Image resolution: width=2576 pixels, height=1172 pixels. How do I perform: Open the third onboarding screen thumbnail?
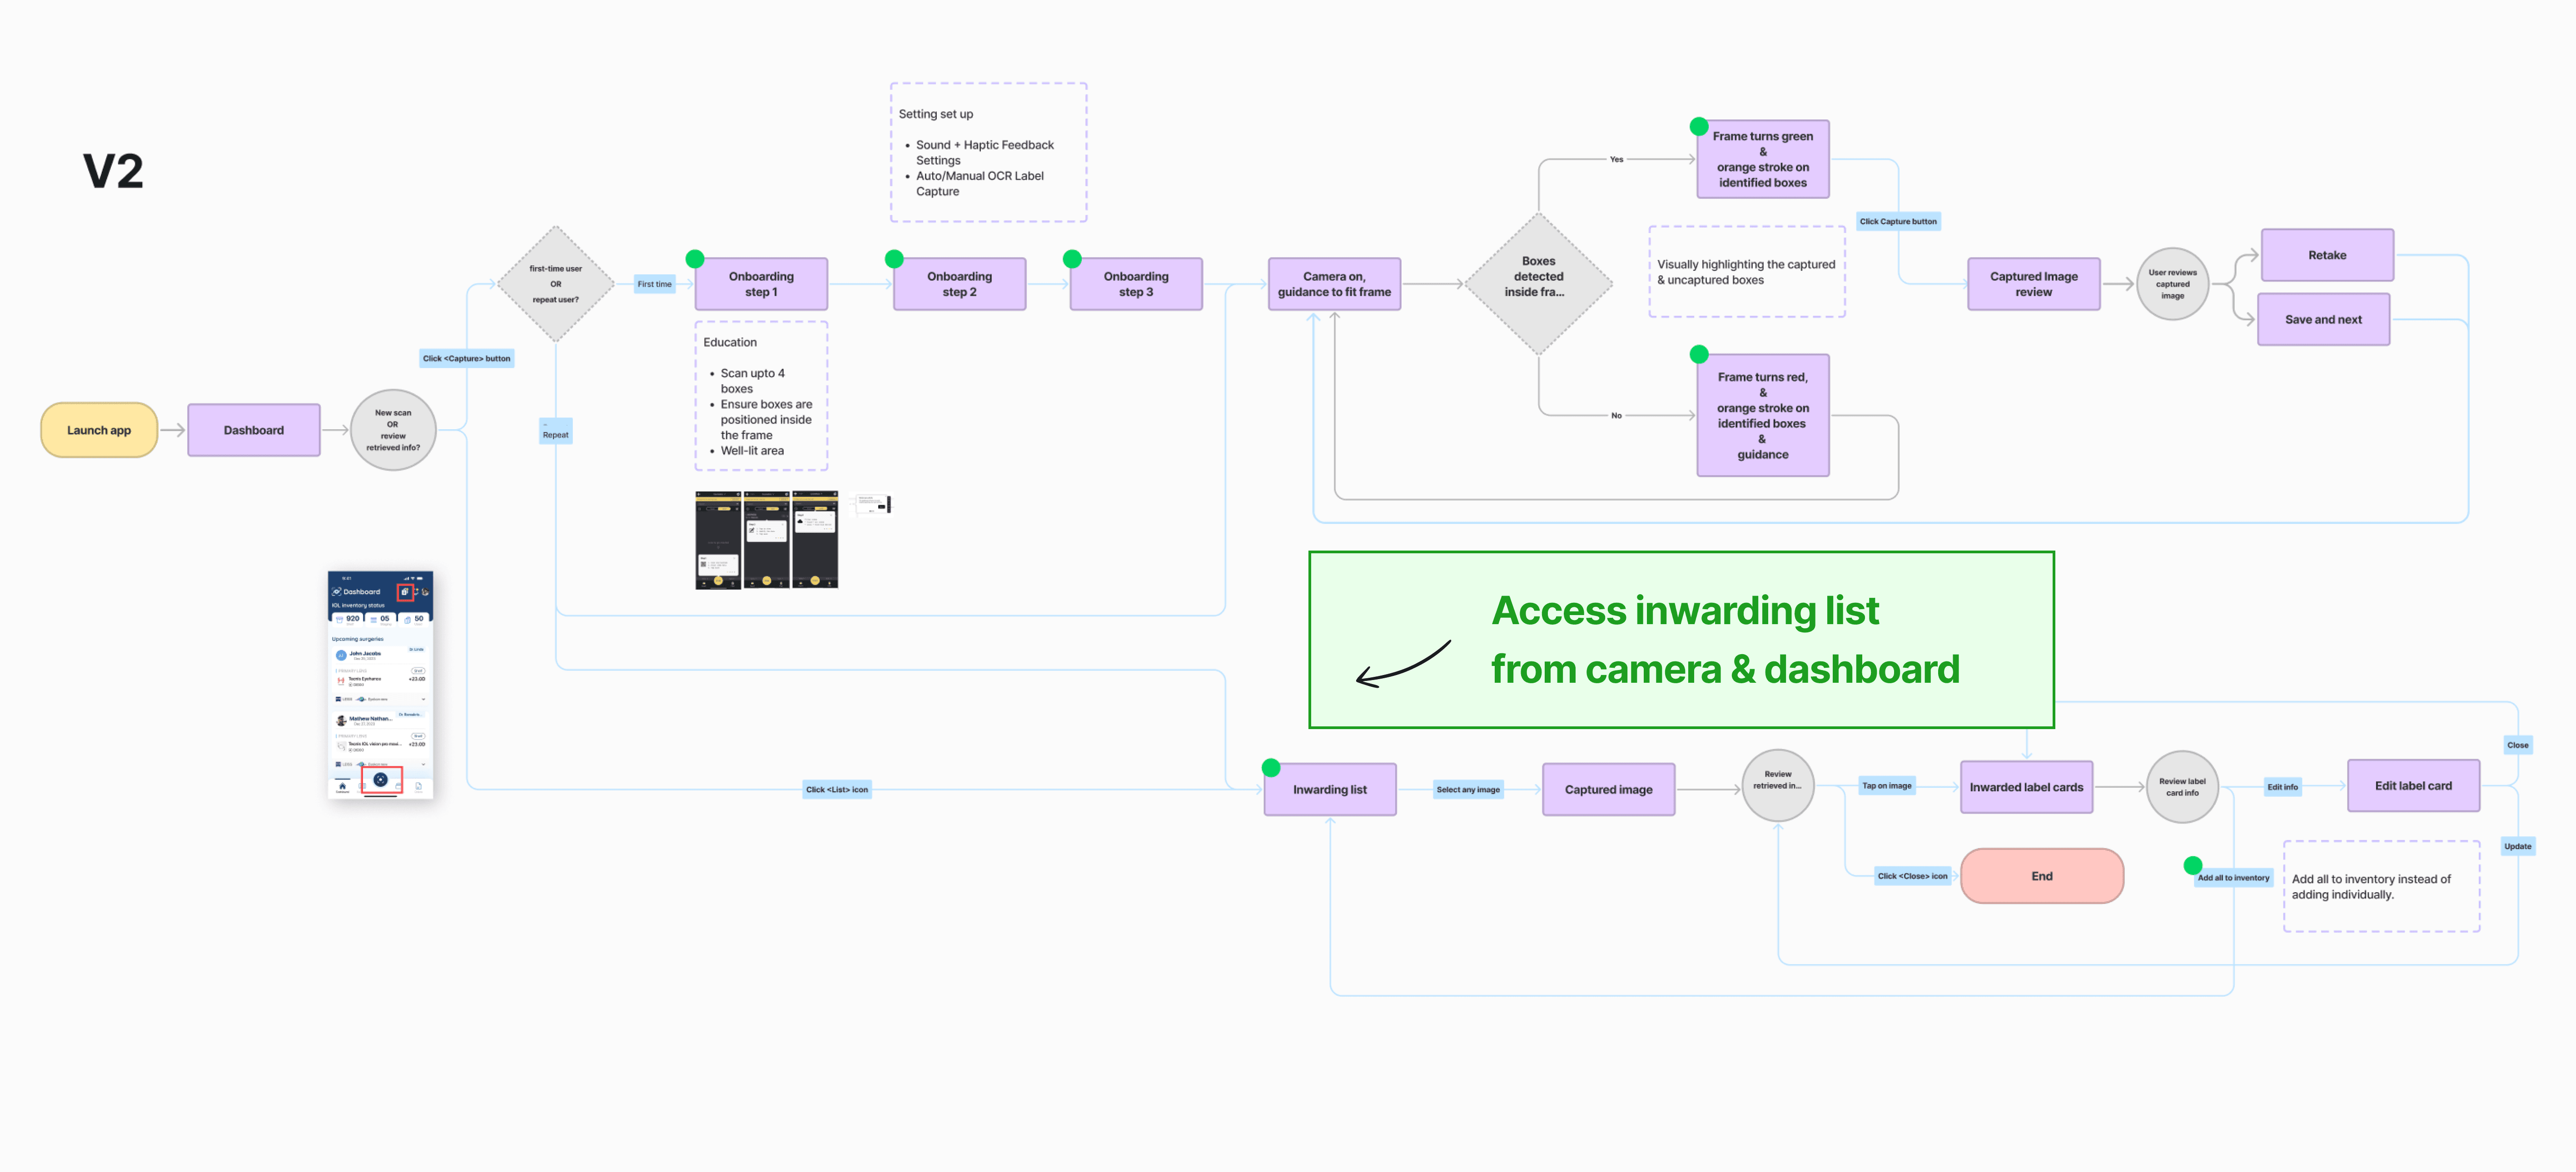point(815,540)
